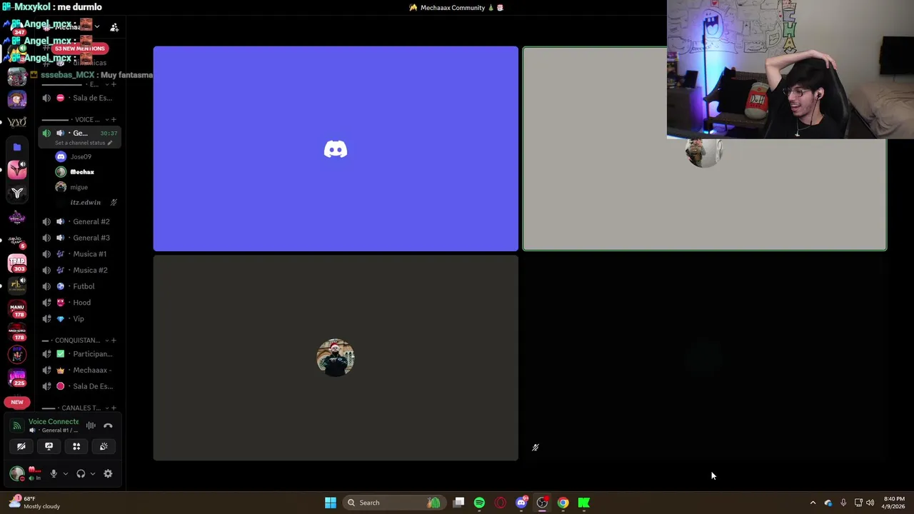914x514 pixels.
Task: Open microphone input options arrow
Action: [x=65, y=473]
